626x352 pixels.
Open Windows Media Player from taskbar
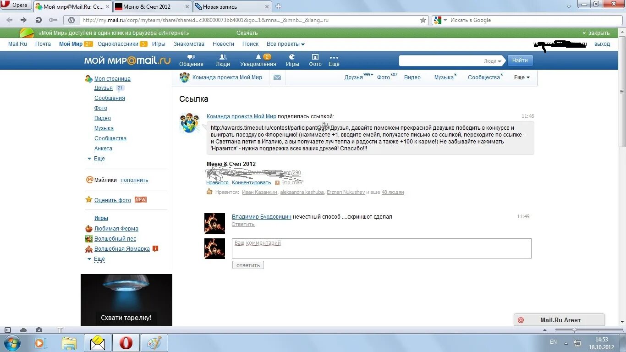(40, 343)
